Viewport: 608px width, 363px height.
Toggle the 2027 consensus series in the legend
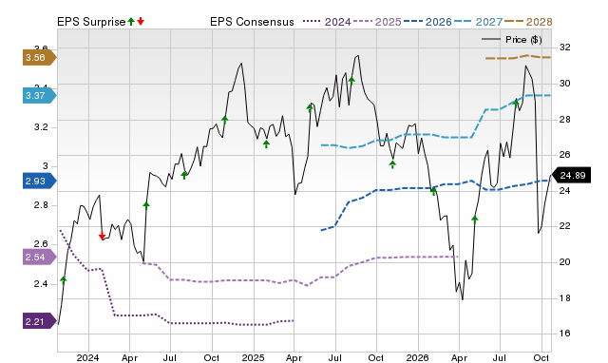[478, 22]
